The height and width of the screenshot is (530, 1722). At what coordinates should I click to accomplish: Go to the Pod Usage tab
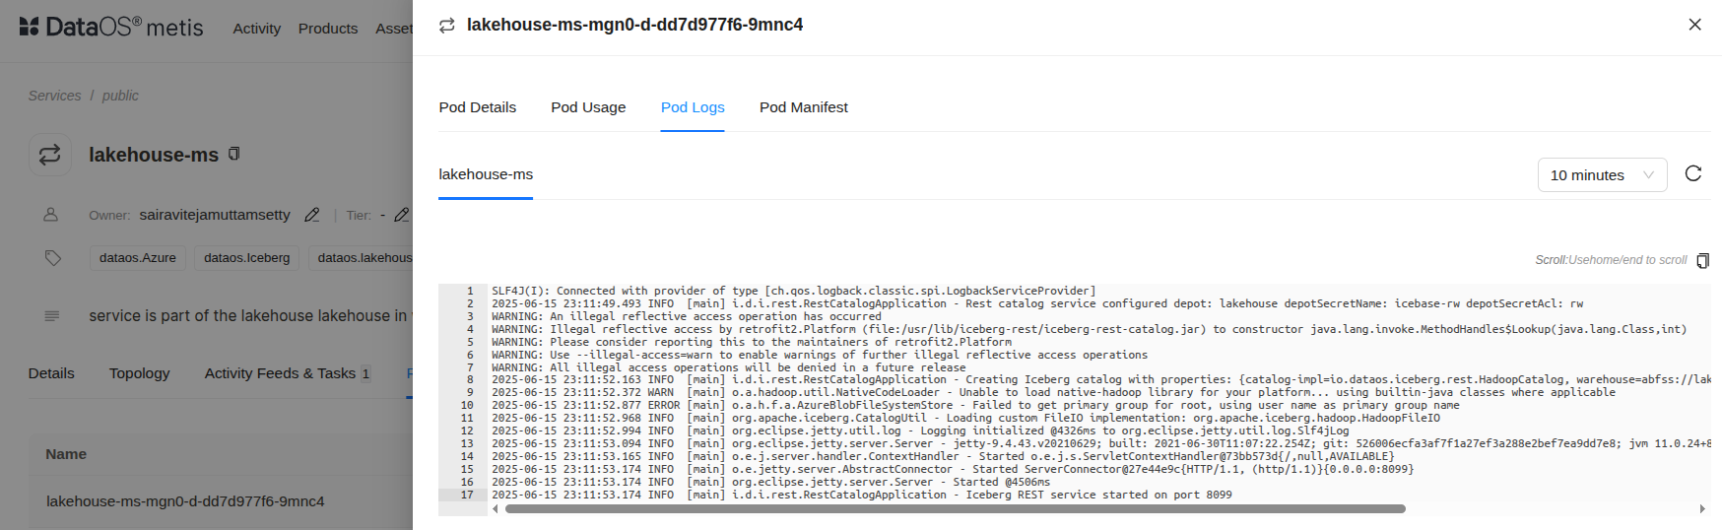(588, 107)
